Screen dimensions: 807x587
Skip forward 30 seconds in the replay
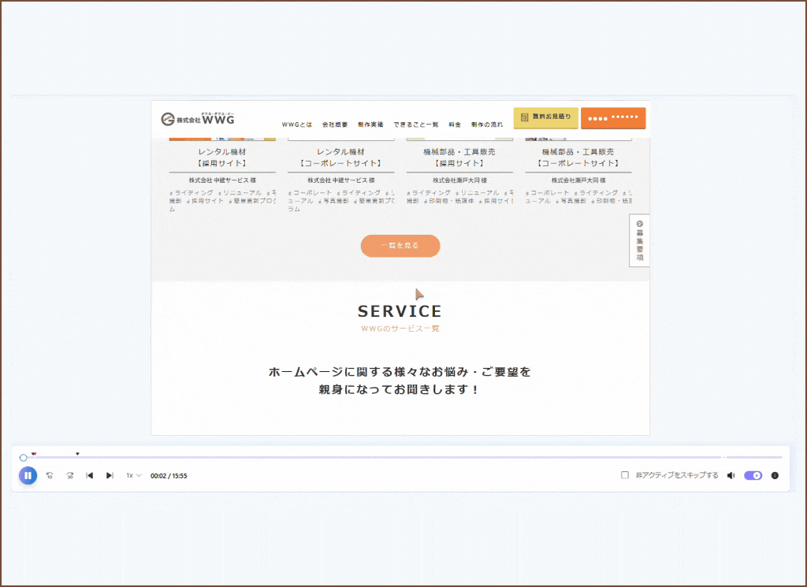(70, 475)
